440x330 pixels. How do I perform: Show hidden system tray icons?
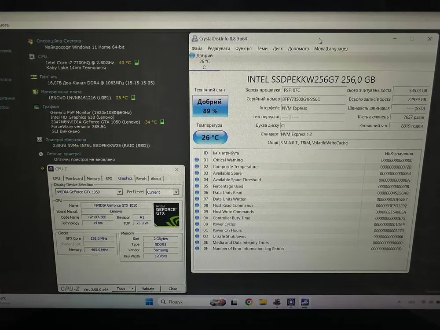point(399,302)
